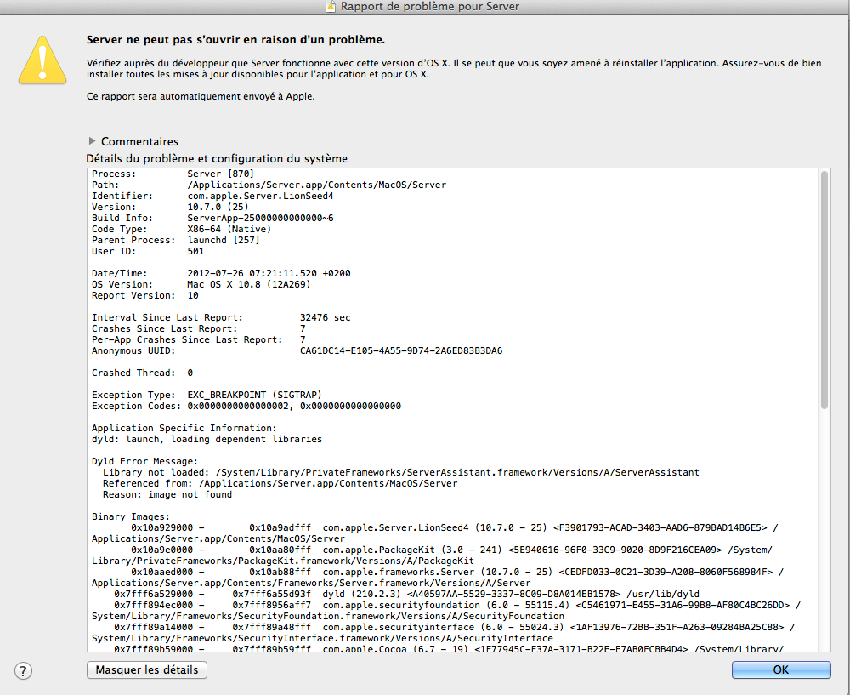Viewport: 850px width, 695px height.
Task: Expand the Commentaires disclosure triangle
Action: [92, 141]
